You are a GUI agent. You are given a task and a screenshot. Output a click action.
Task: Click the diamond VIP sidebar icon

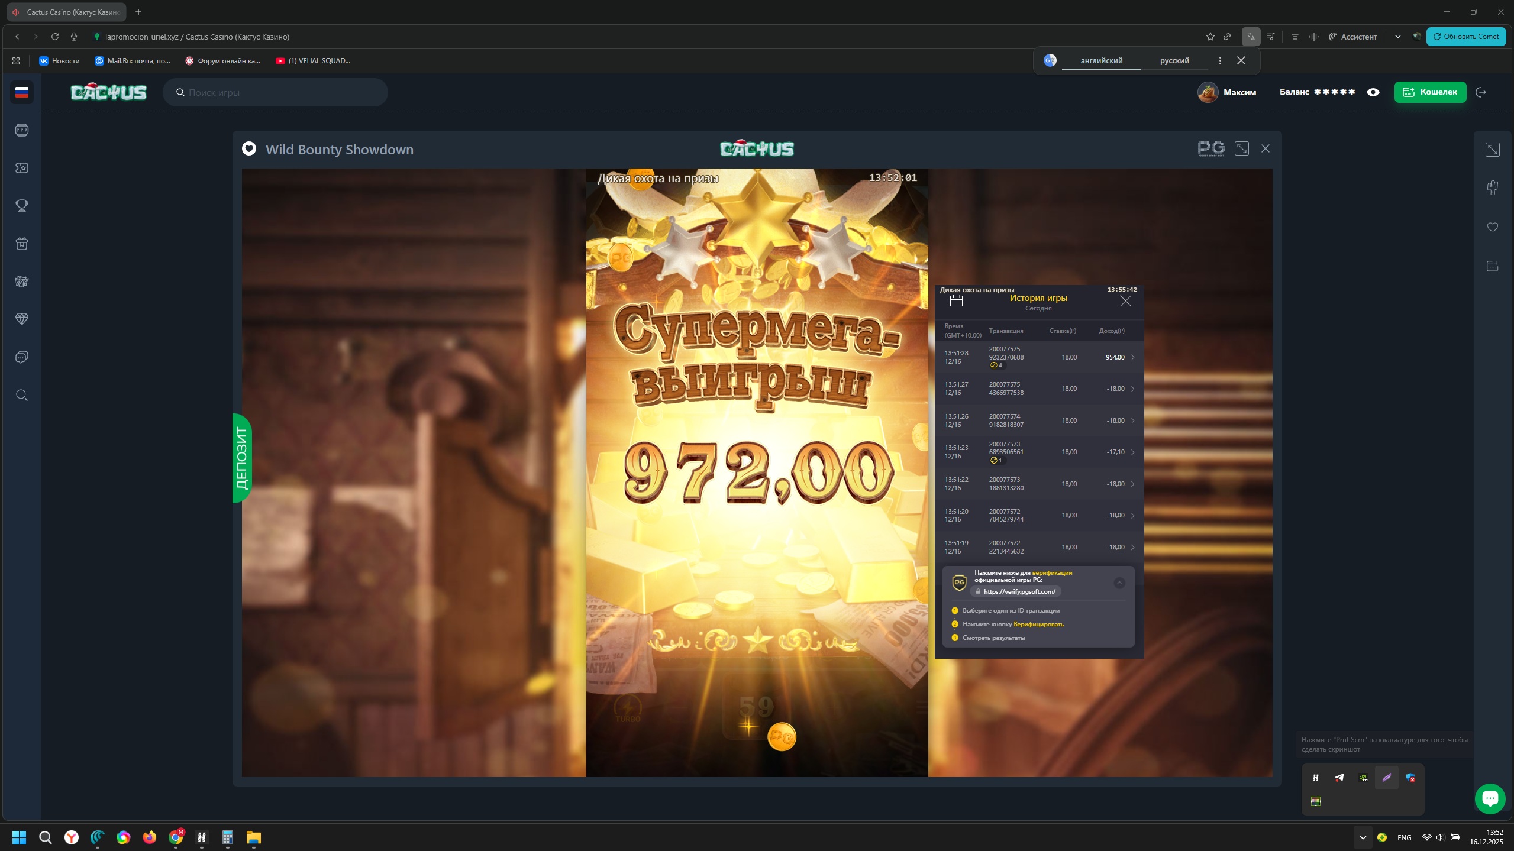pos(22,319)
